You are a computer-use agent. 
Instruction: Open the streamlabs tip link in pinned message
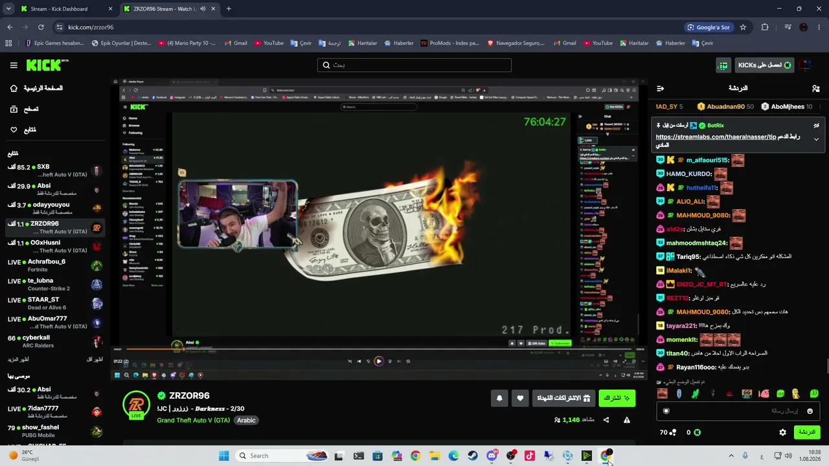(x=716, y=137)
